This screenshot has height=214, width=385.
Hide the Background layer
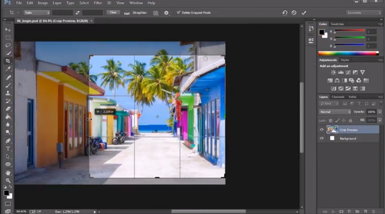click(322, 138)
